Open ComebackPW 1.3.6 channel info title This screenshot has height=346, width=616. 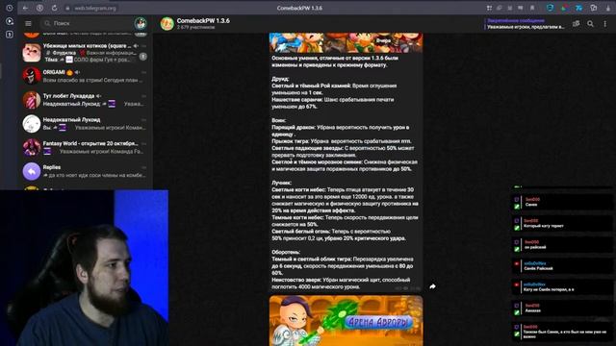tap(203, 21)
